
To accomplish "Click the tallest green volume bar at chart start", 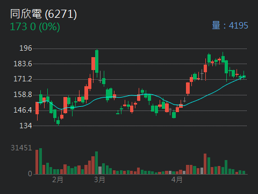I will coord(40,161).
